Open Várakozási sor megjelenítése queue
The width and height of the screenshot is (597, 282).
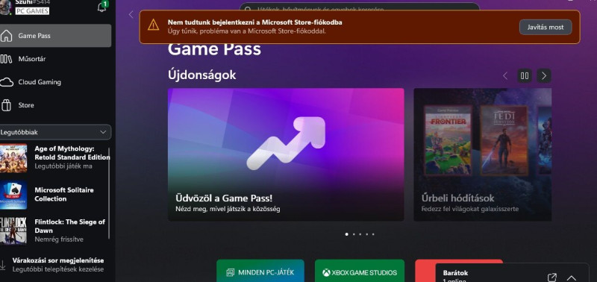click(x=58, y=265)
